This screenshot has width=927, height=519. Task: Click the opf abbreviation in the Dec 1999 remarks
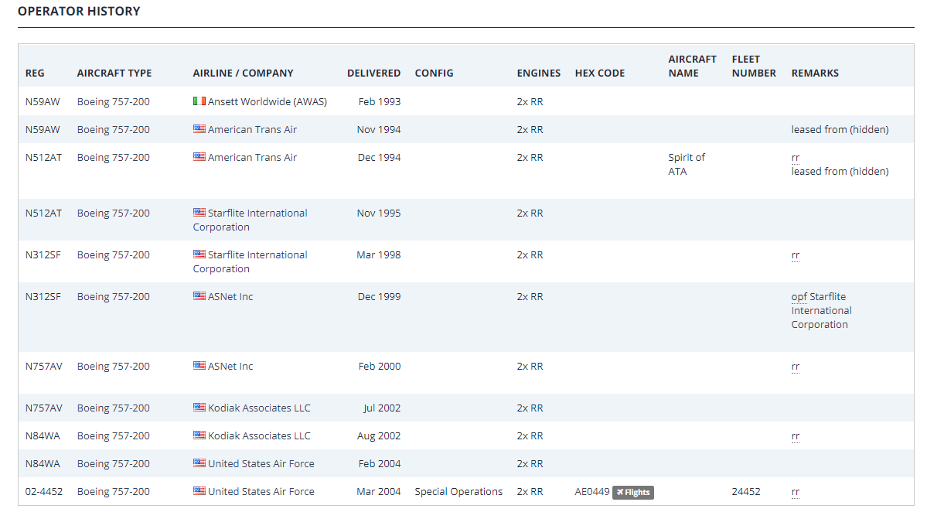tap(799, 297)
